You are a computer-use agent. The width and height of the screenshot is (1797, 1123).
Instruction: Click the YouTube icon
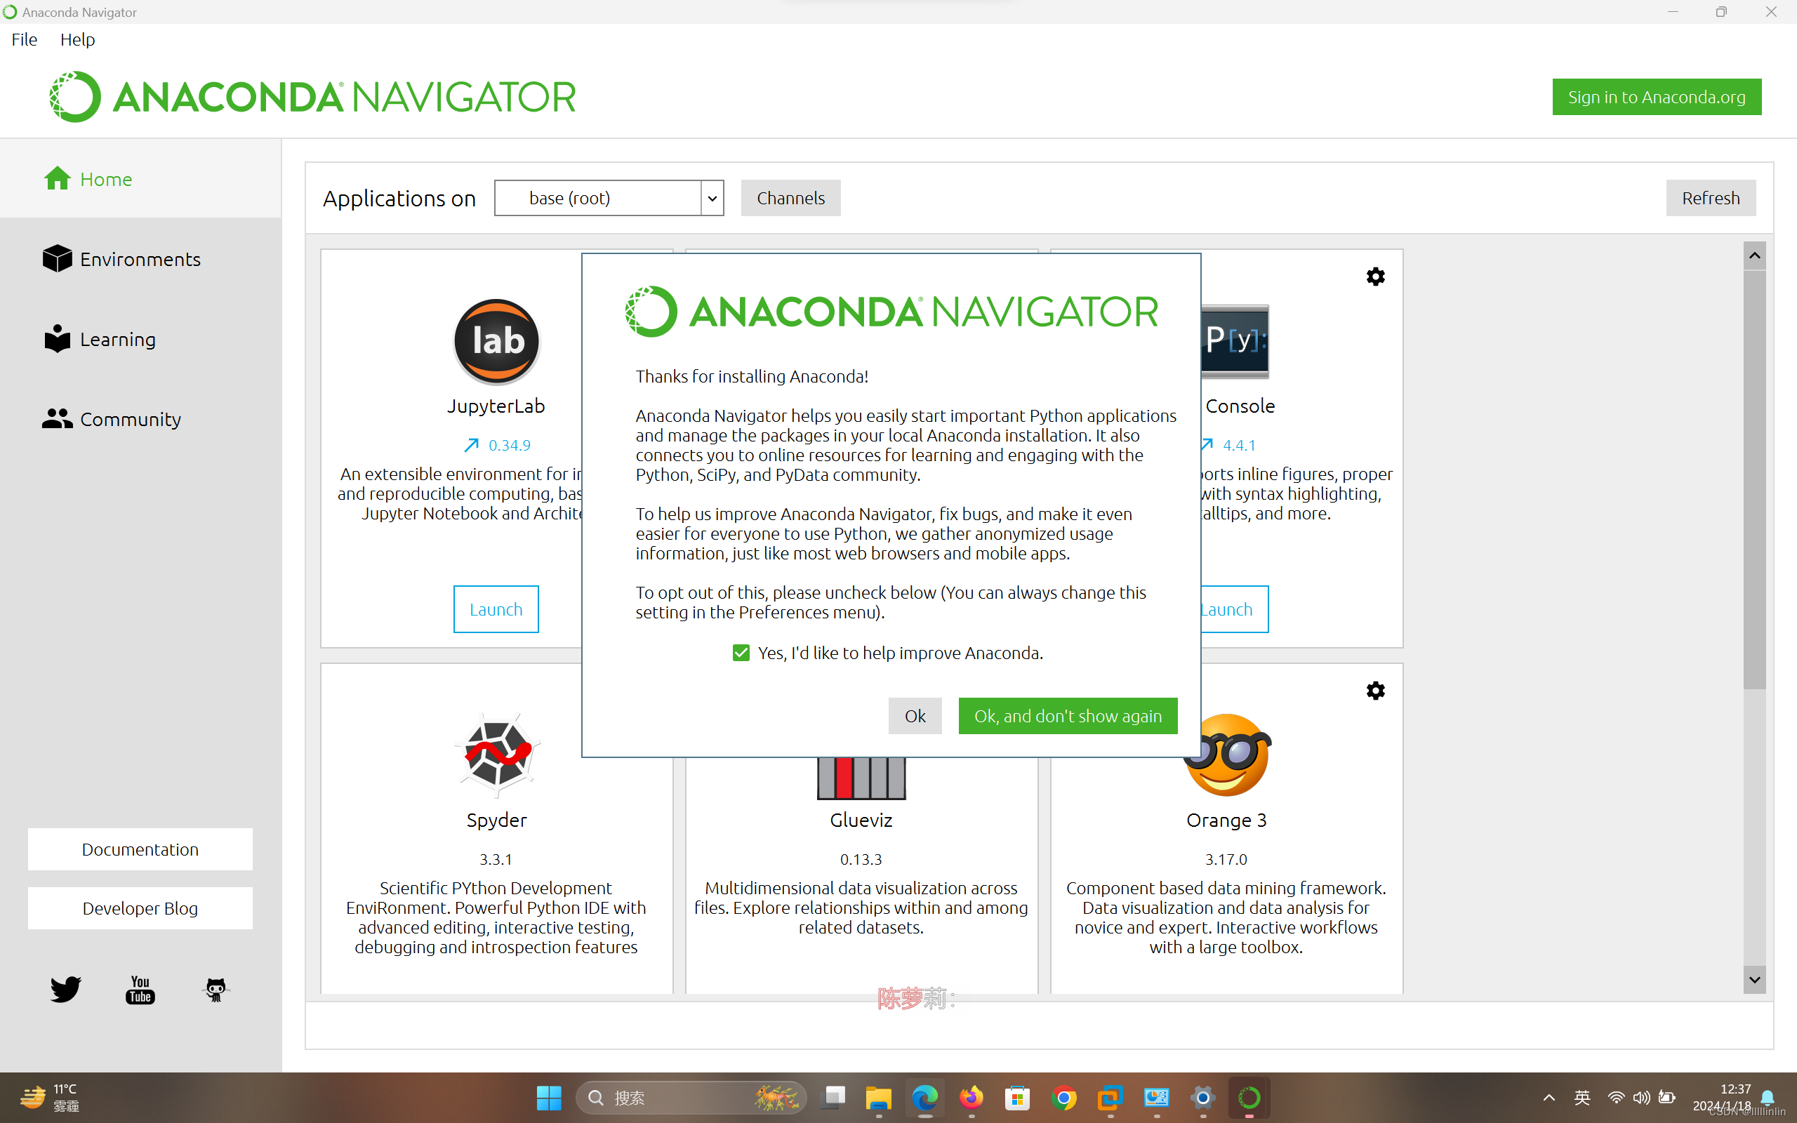point(140,990)
